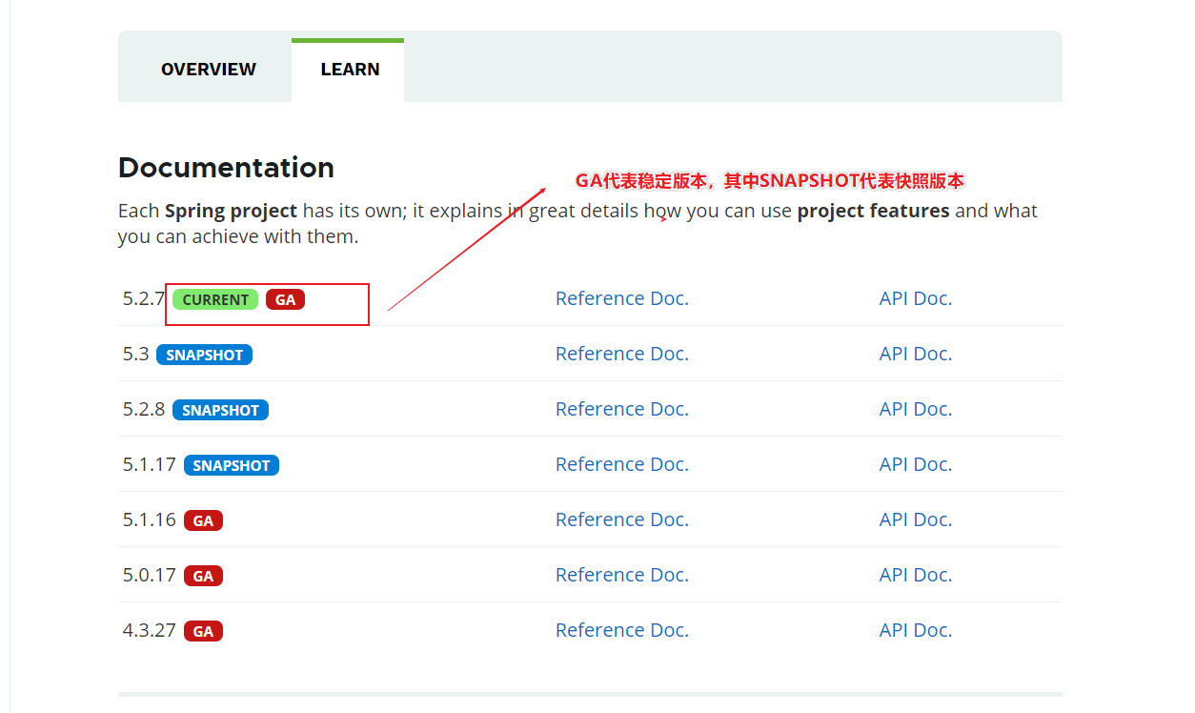Click the SNAPSHOT badge beside 5.3
This screenshot has height=713, width=1195.
click(204, 355)
